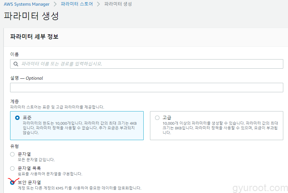Pick the 문자열 목록 type radio button
Screen dimensions: 288x193
(x=12, y=168)
